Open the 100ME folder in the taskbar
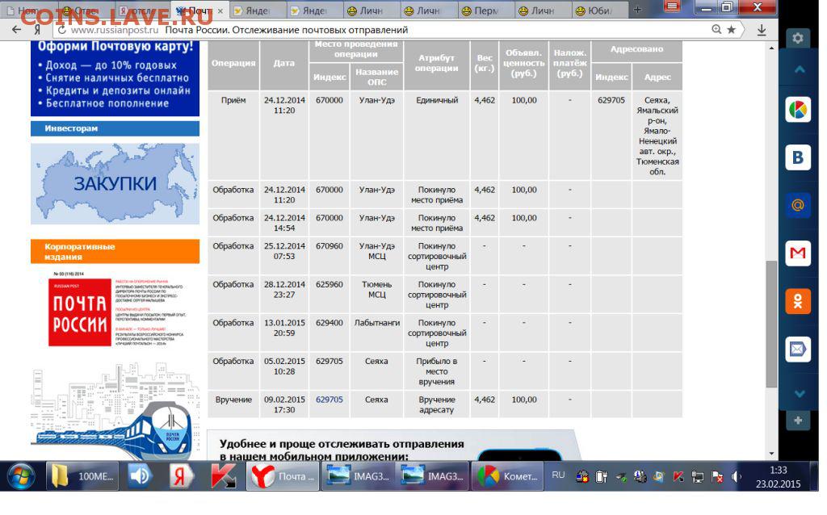Viewport: 827px width, 515px height. (x=83, y=476)
